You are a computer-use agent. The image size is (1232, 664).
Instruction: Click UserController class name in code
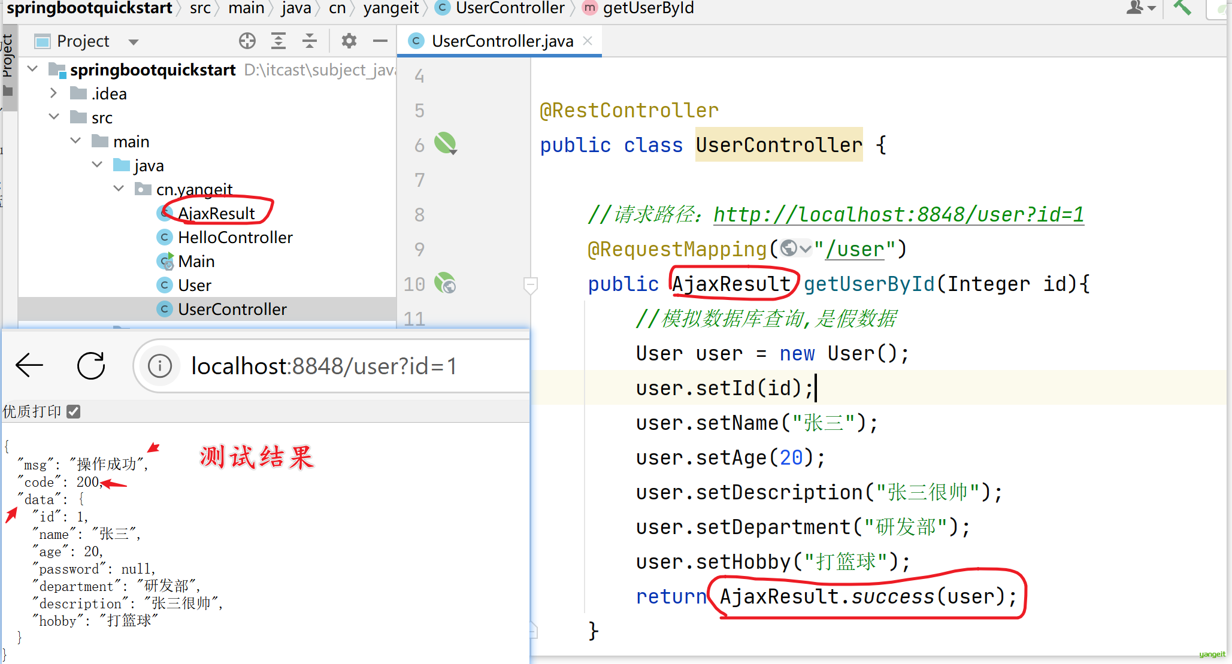tap(779, 145)
